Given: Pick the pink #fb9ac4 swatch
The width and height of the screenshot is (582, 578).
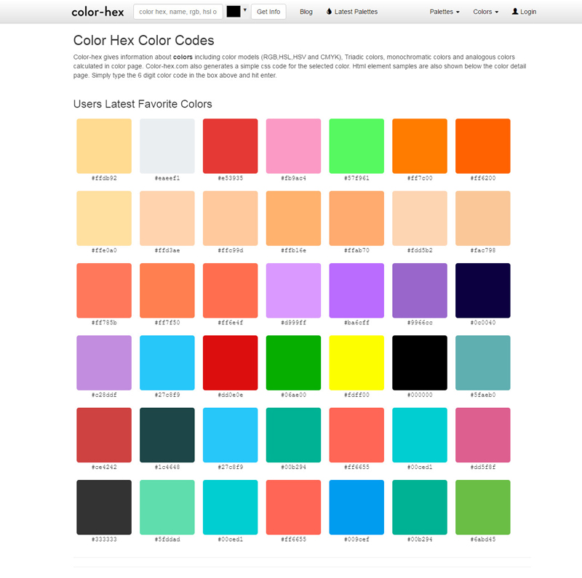Looking at the screenshot, I should click(293, 145).
